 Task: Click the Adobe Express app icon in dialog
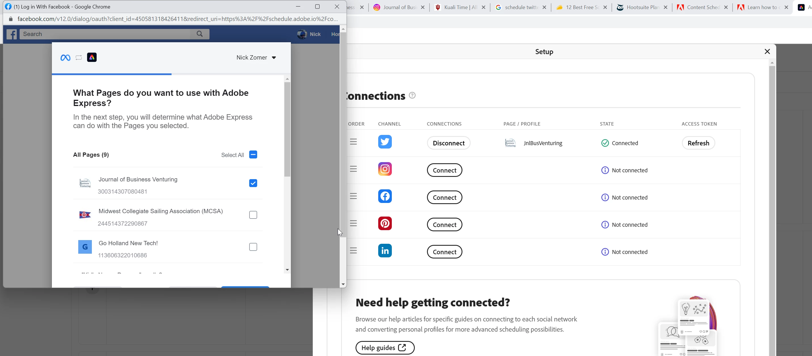coord(92,57)
